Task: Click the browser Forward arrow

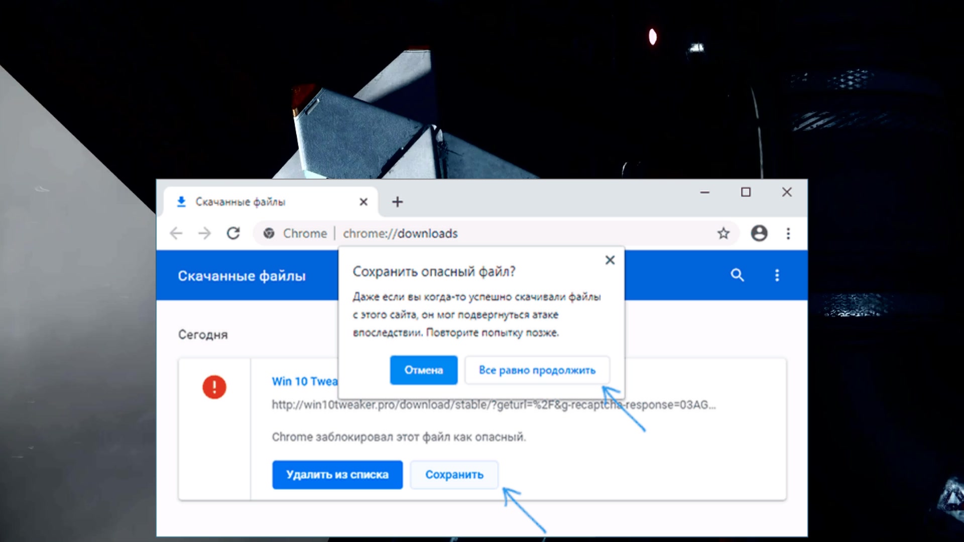Action: 204,233
